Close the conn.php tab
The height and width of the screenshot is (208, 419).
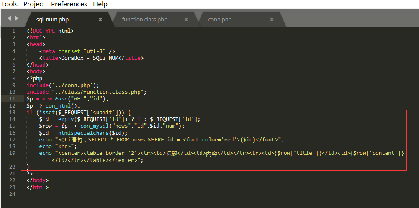pyautogui.click(x=272, y=20)
